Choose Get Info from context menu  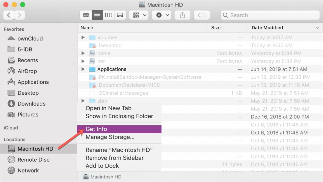[x=119, y=129]
